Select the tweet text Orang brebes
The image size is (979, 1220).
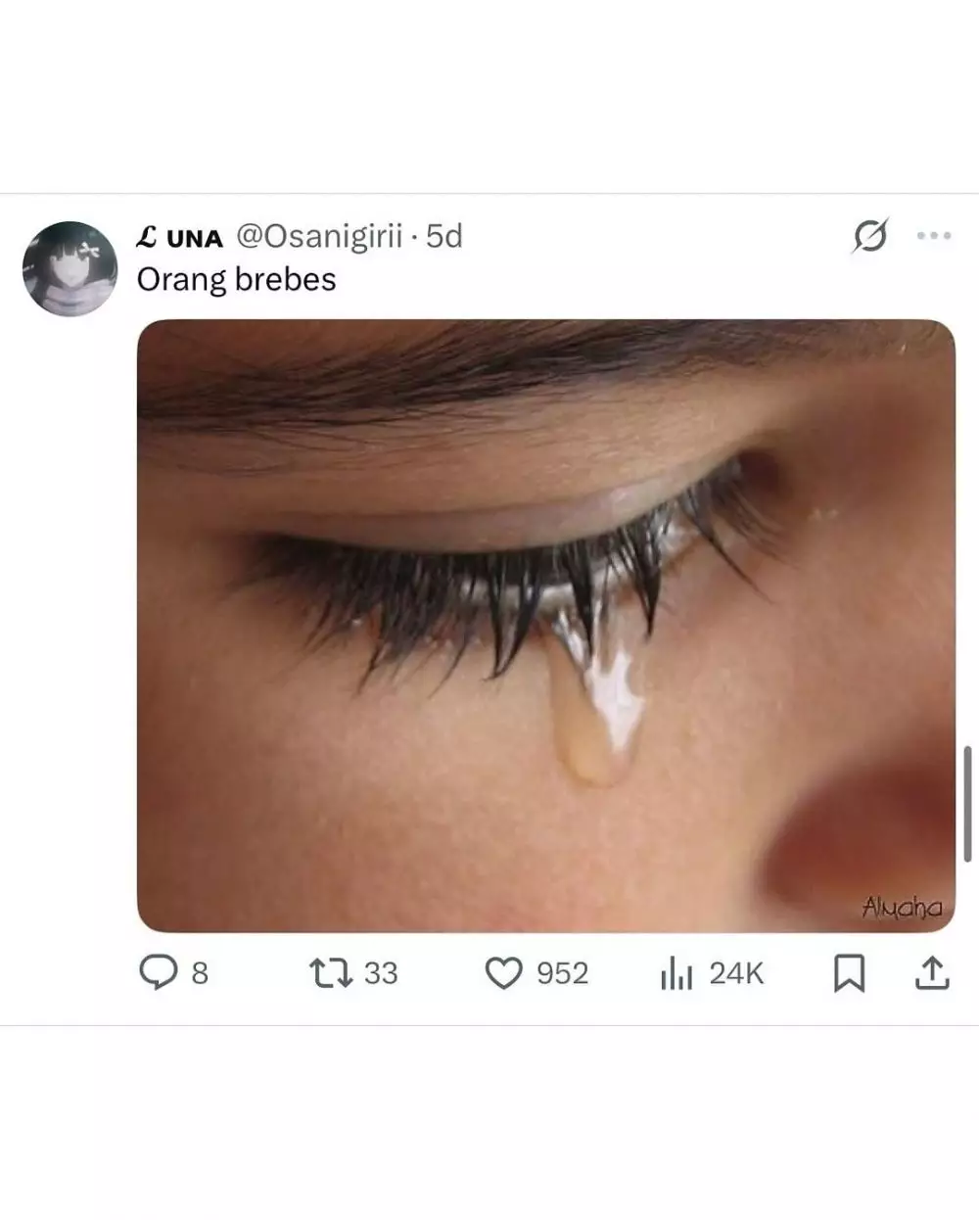coord(236,280)
